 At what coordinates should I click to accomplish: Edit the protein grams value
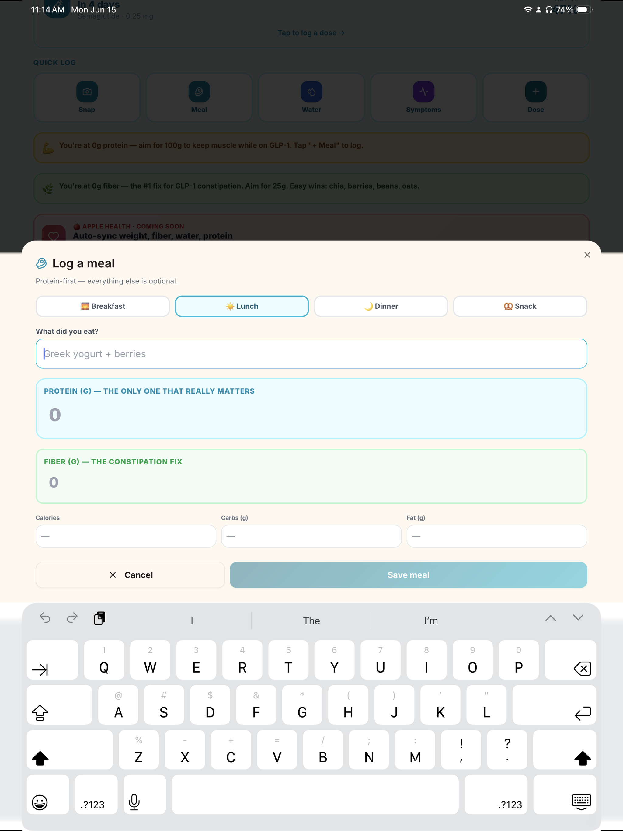(311, 414)
